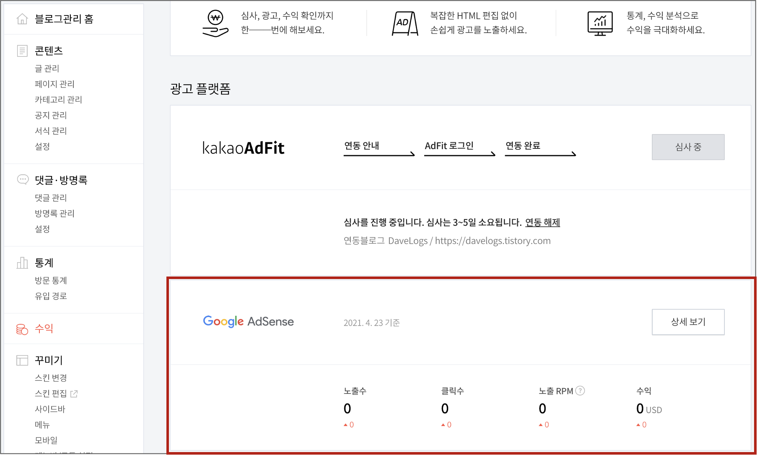Open 사이드바 settings
The image size is (757, 455).
(x=50, y=409)
